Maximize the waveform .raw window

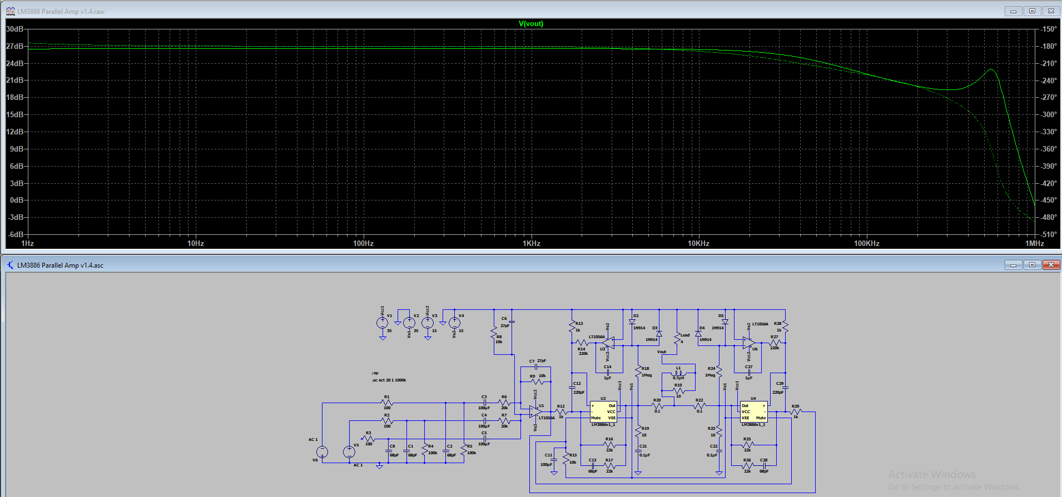(x=1032, y=11)
